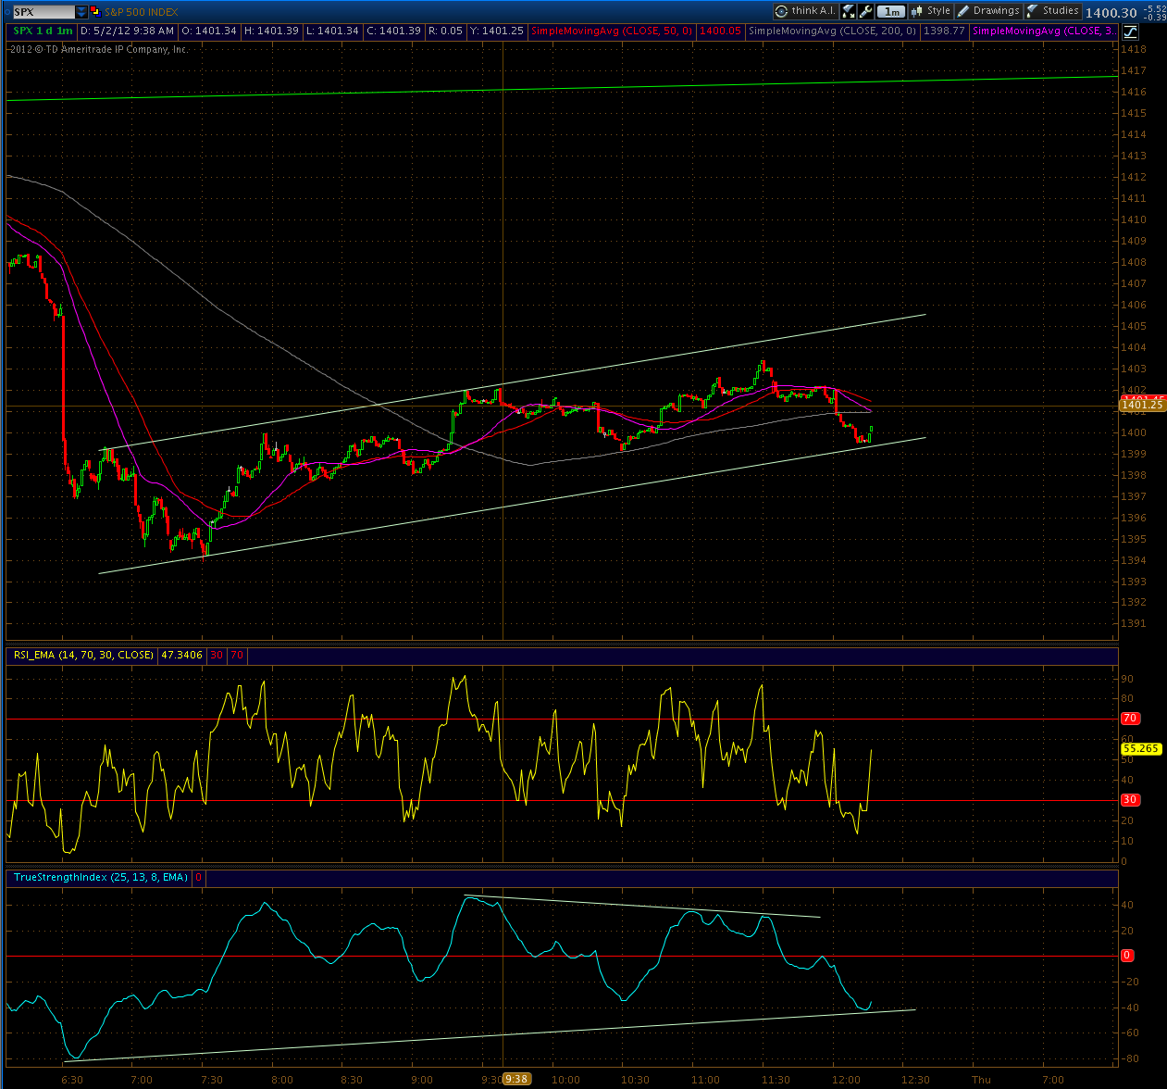Open the Style candlestick menu

coord(930,11)
